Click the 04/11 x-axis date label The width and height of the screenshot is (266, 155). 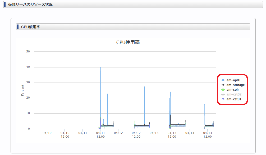[82, 133]
